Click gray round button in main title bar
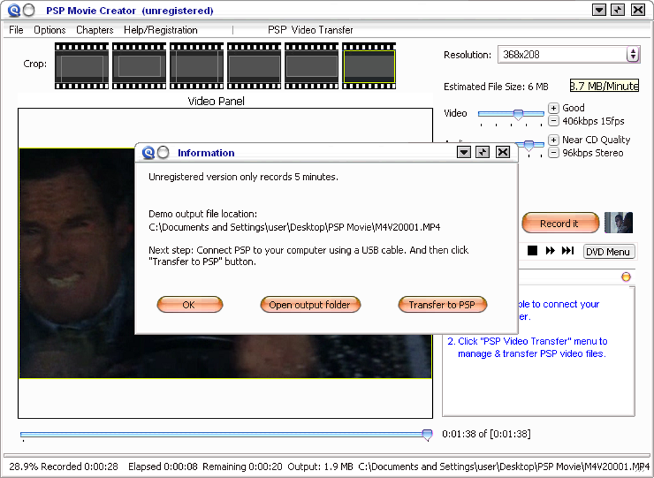Image resolution: width=654 pixels, height=478 pixels. [29, 10]
